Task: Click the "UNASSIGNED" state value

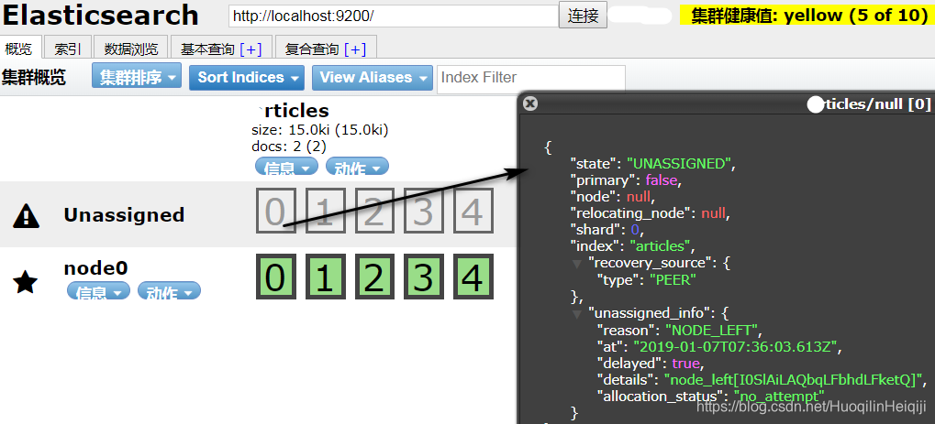Action: coord(679,164)
